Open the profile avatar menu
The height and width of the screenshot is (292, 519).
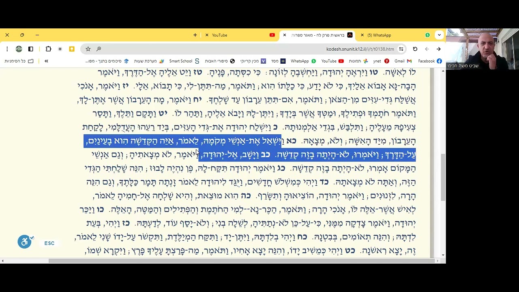click(x=19, y=49)
